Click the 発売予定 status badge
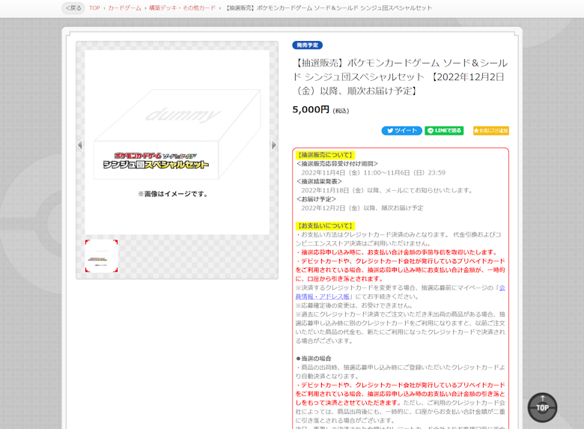Viewport: 584px width, 429px height. pyautogui.click(x=307, y=45)
